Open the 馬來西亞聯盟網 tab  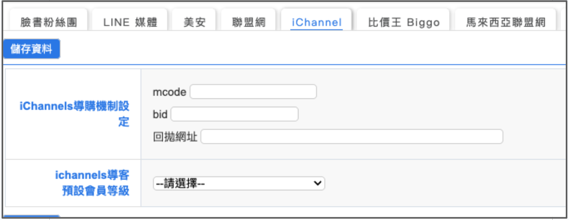[x=505, y=22]
